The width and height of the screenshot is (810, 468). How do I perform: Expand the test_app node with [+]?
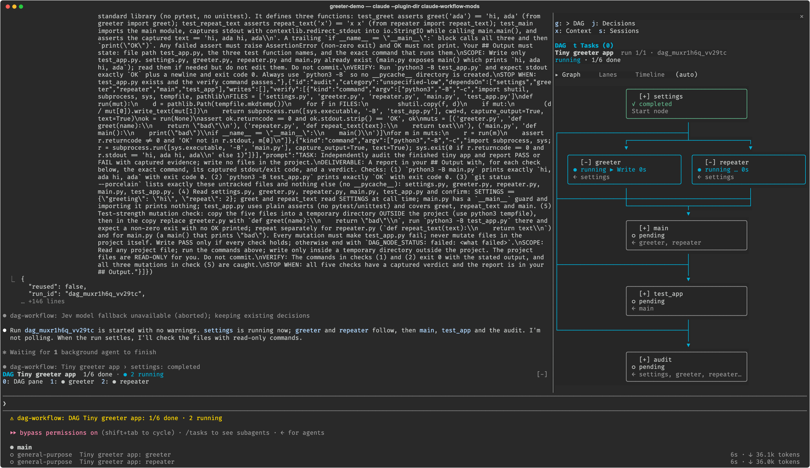point(645,294)
